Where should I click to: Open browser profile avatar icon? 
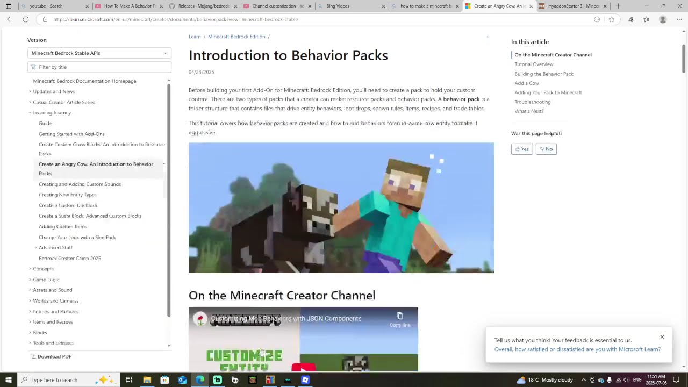[663, 19]
